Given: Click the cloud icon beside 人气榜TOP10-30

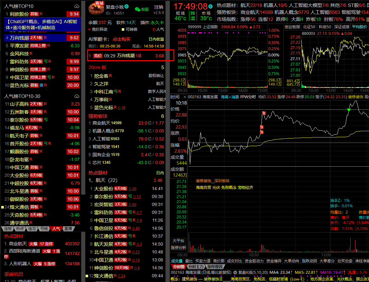Looking at the screenshot, I should coord(76,96).
